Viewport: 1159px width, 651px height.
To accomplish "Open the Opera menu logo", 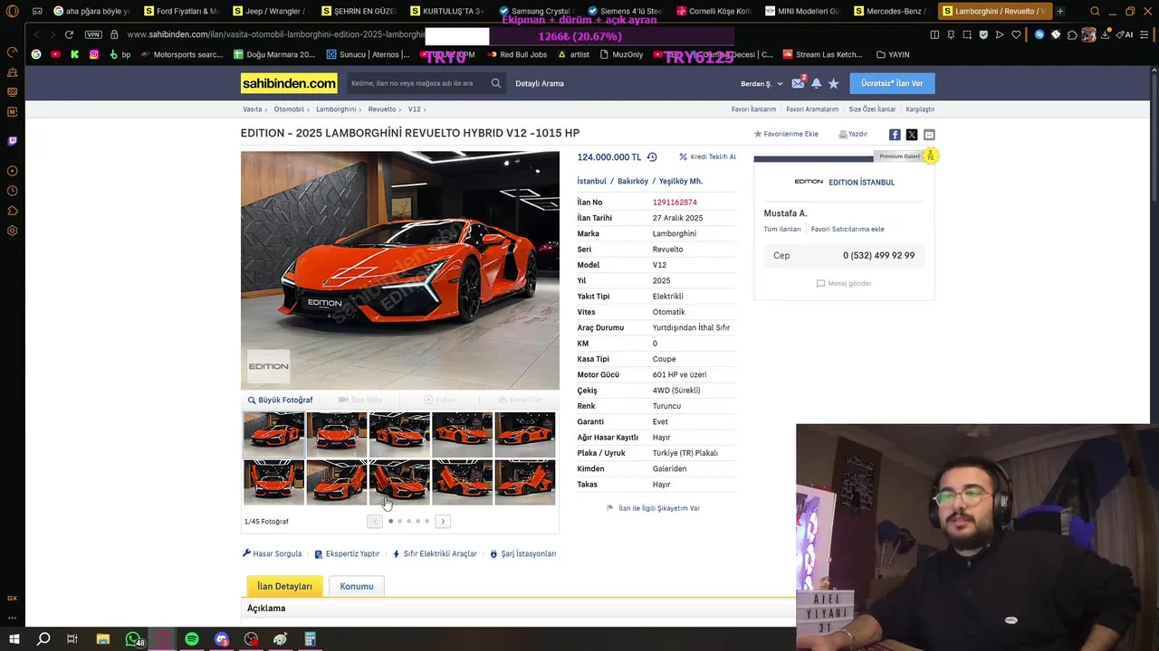I will pyautogui.click(x=12, y=11).
